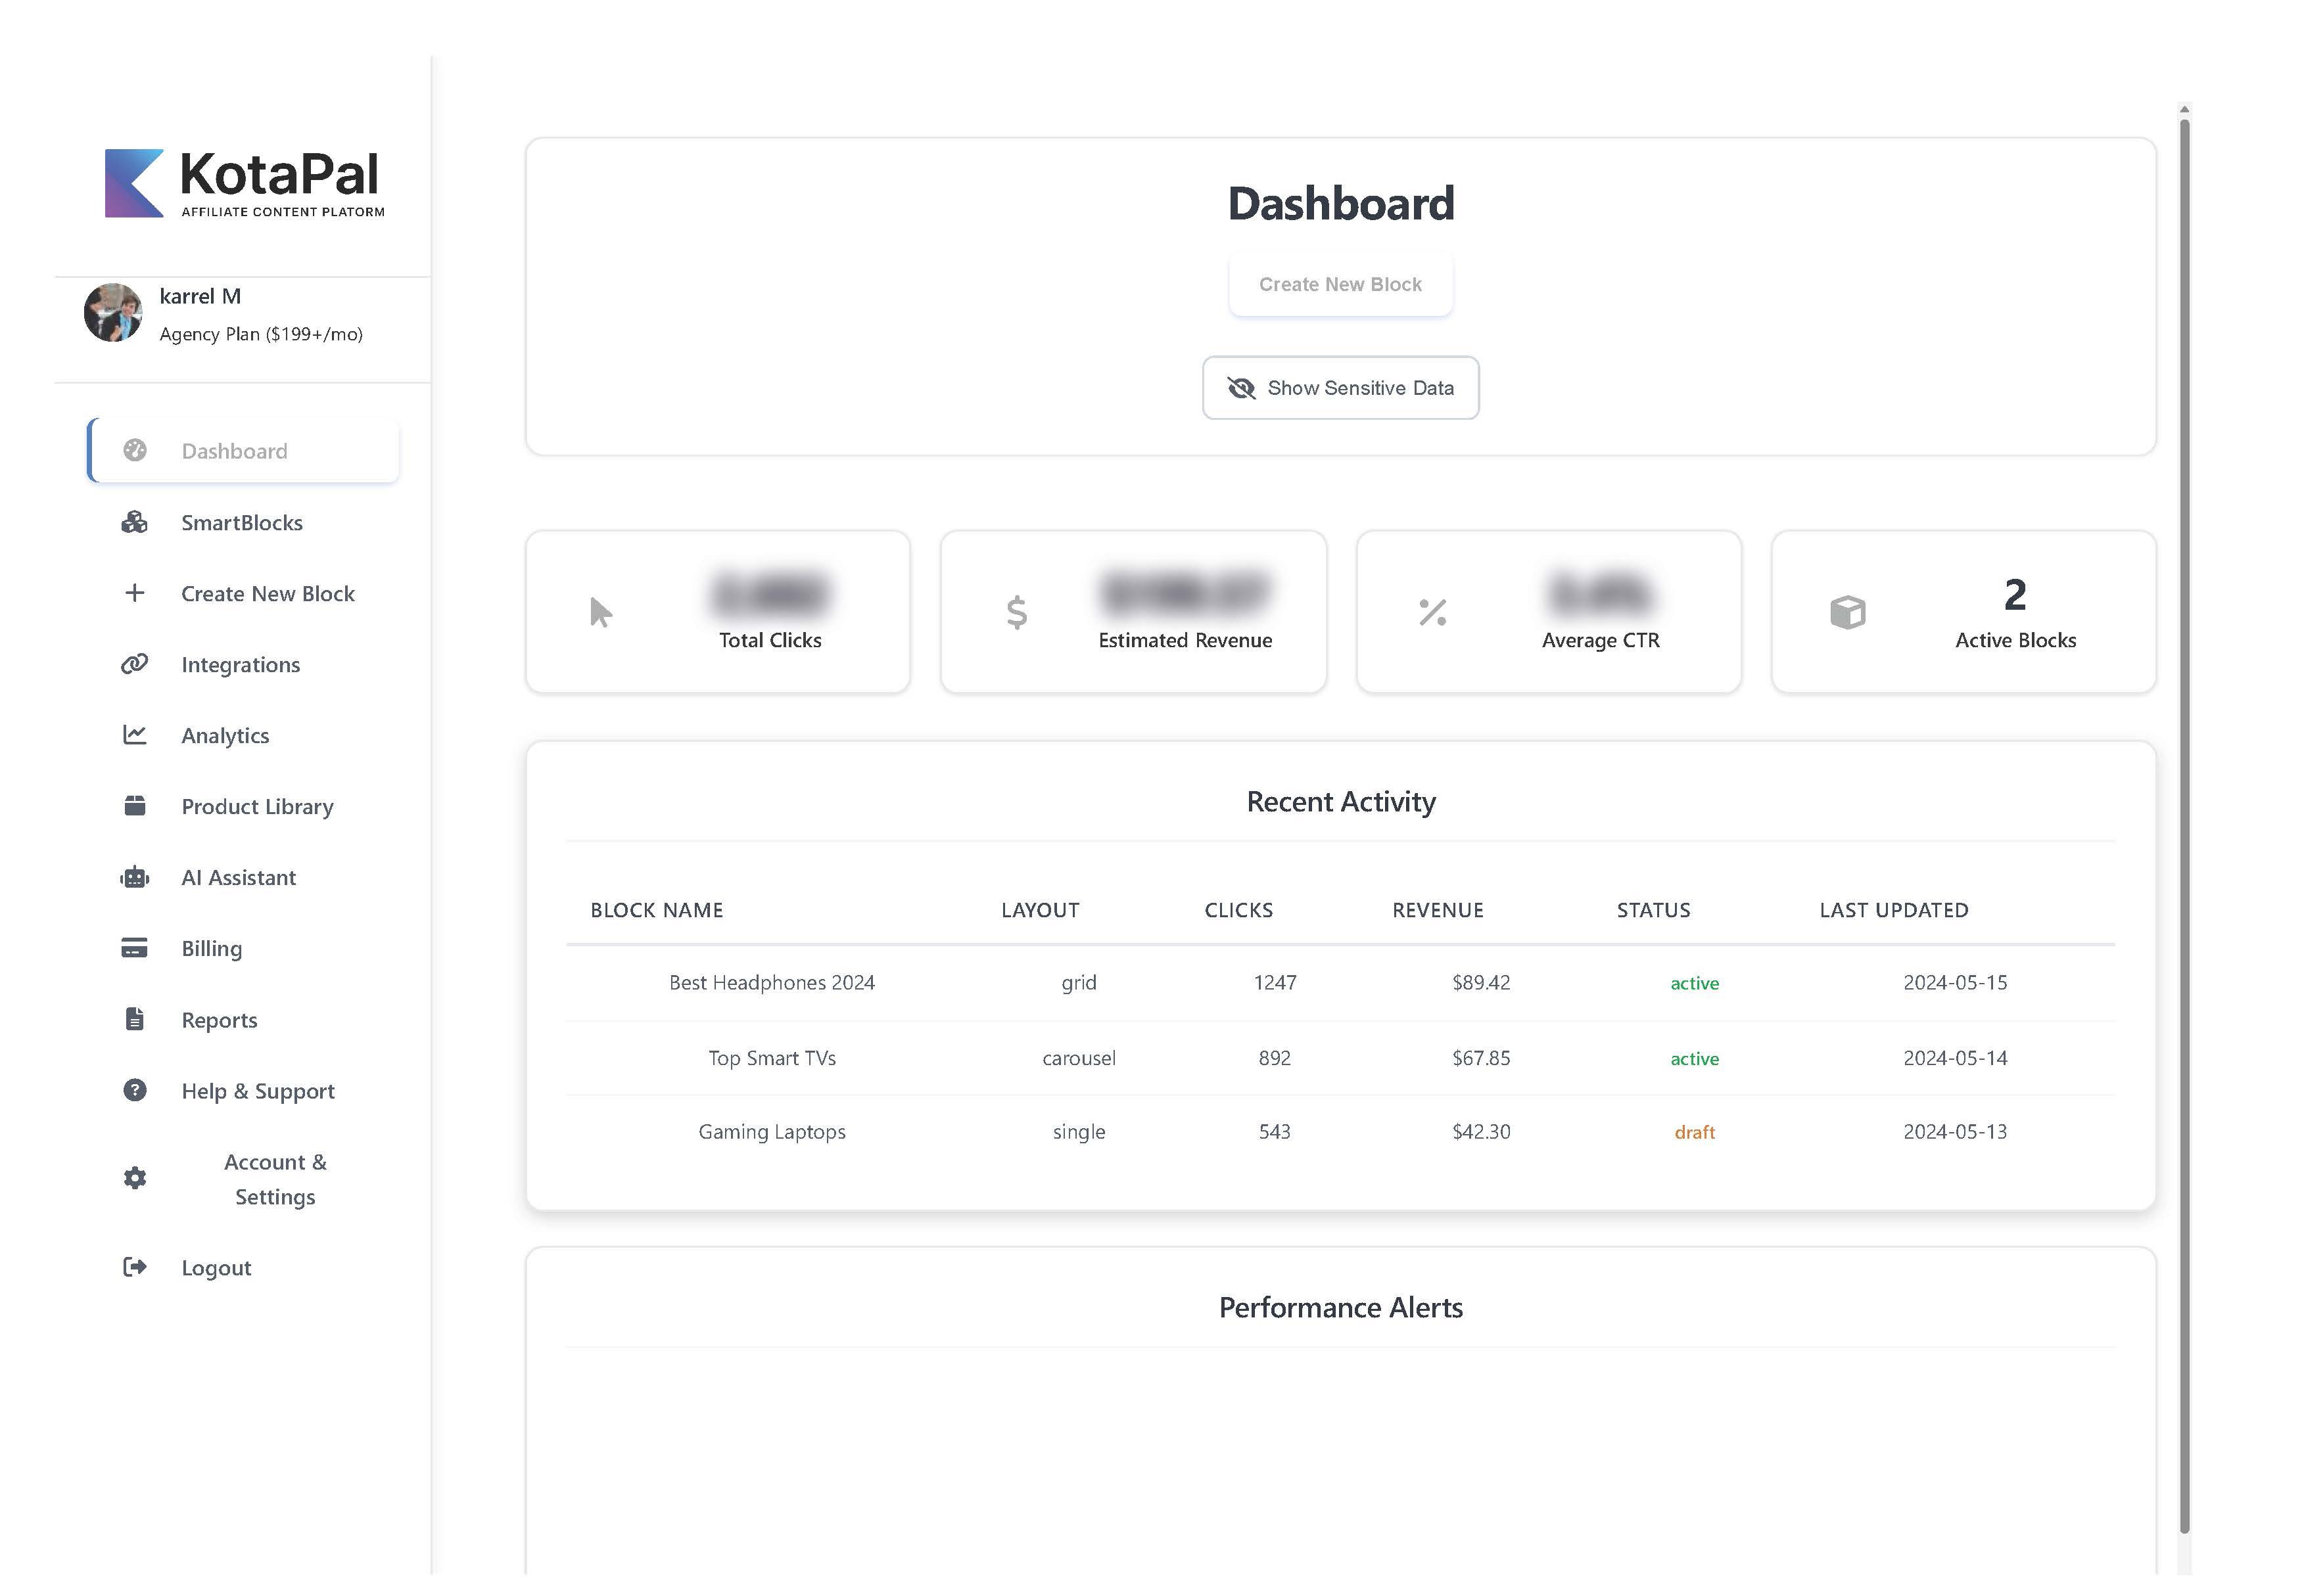Select the Integrations chain-link icon
Viewport: 2304px width, 1596px height.
point(134,664)
